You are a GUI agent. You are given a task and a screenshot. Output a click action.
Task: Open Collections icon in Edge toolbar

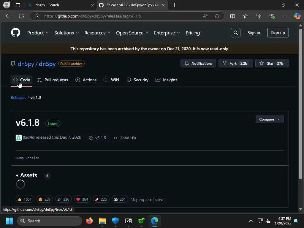[259, 16]
